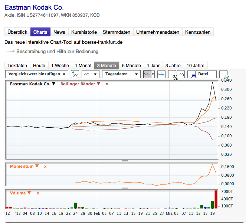Select the 1 Woche time range
This screenshot has height=223, width=249.
pos(60,65)
